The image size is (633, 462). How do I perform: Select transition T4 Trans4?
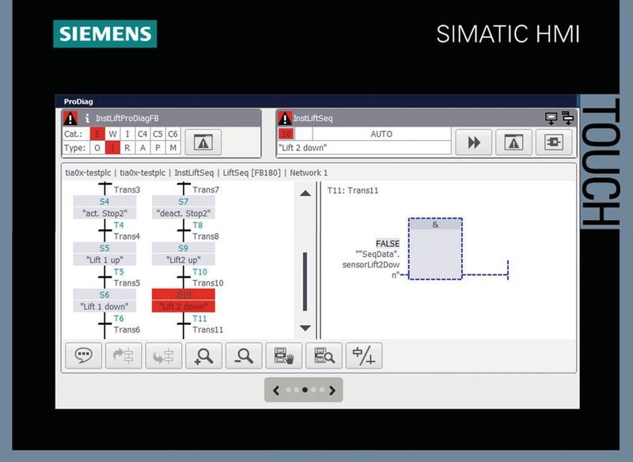click(119, 231)
